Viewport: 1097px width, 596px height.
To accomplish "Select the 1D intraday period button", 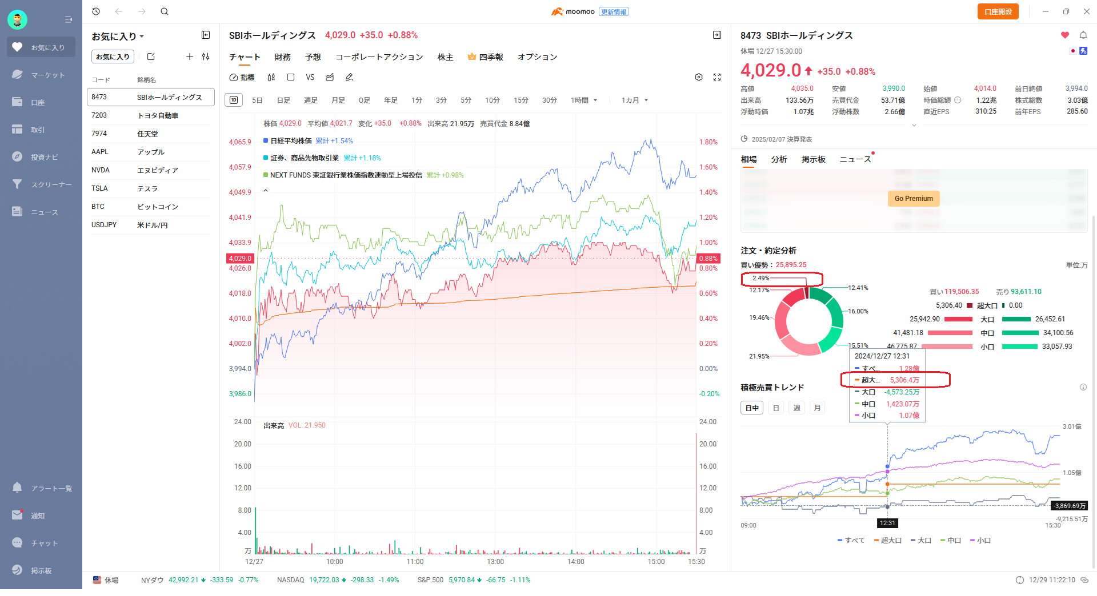I will pos(234,100).
